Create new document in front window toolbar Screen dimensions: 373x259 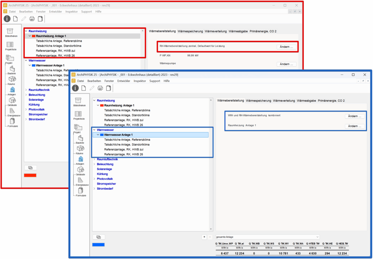[84, 88]
